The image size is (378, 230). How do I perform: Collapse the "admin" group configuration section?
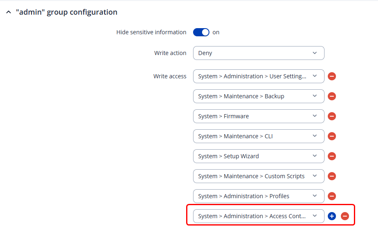(9, 12)
